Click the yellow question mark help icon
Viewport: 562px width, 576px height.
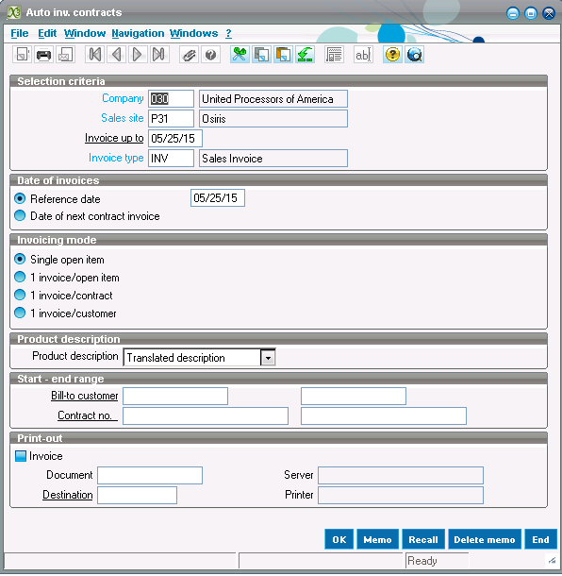tap(392, 55)
